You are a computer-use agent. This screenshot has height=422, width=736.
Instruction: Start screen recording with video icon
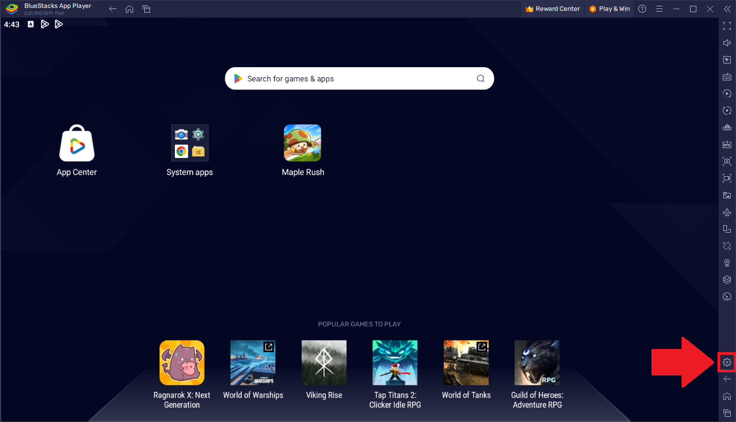click(727, 178)
